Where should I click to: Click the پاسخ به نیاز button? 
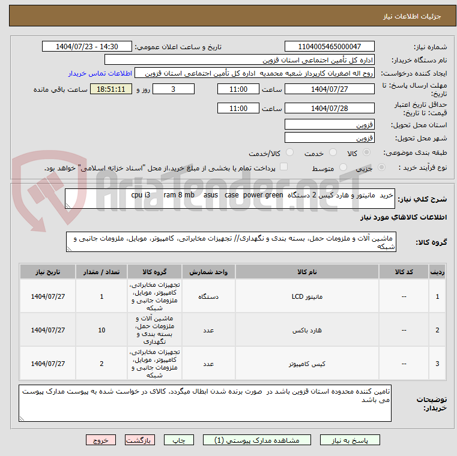click(350, 440)
